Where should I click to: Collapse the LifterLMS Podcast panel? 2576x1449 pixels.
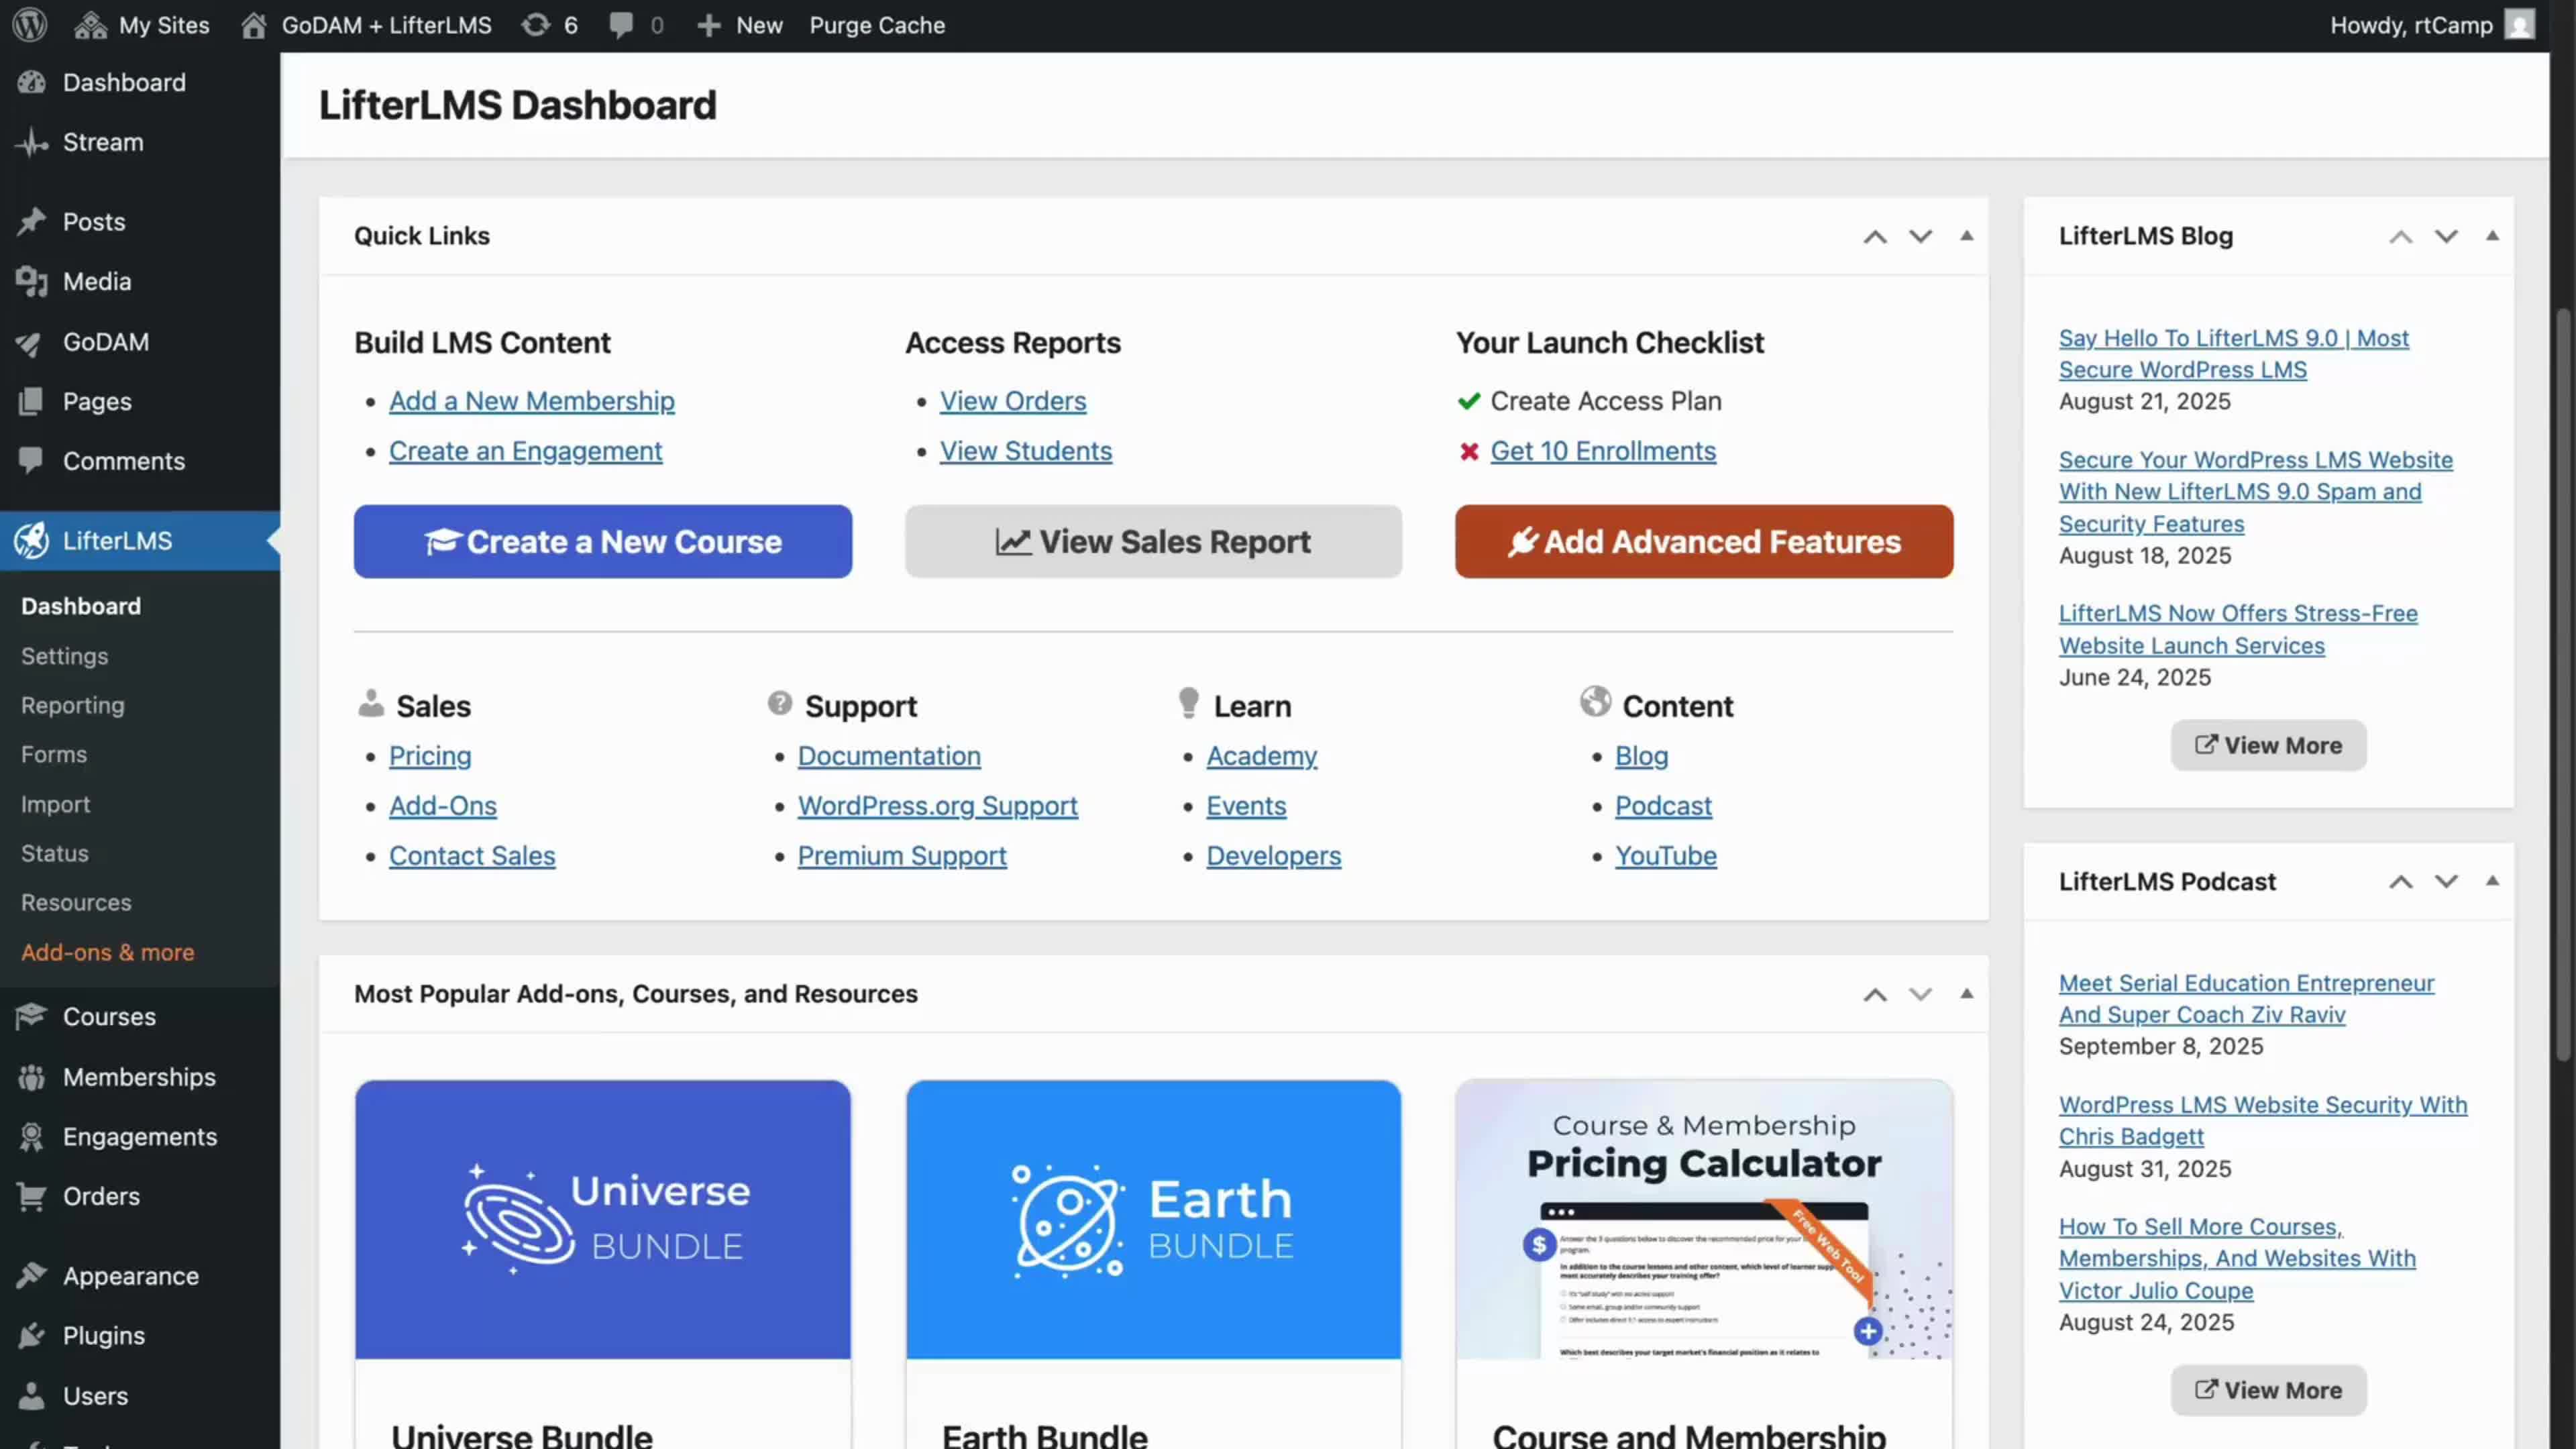click(2492, 881)
